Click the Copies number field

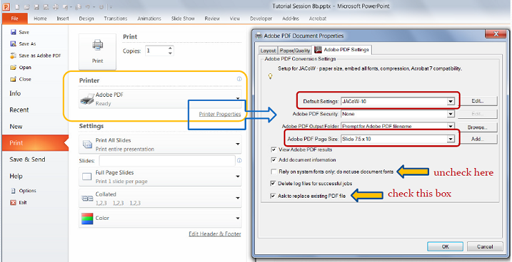coord(156,50)
